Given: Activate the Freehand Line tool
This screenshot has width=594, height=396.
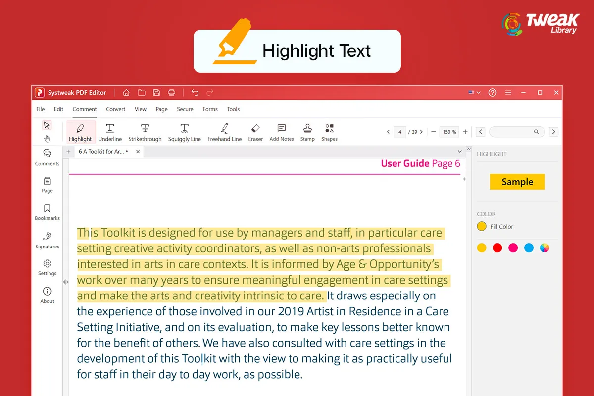Looking at the screenshot, I should [x=224, y=131].
